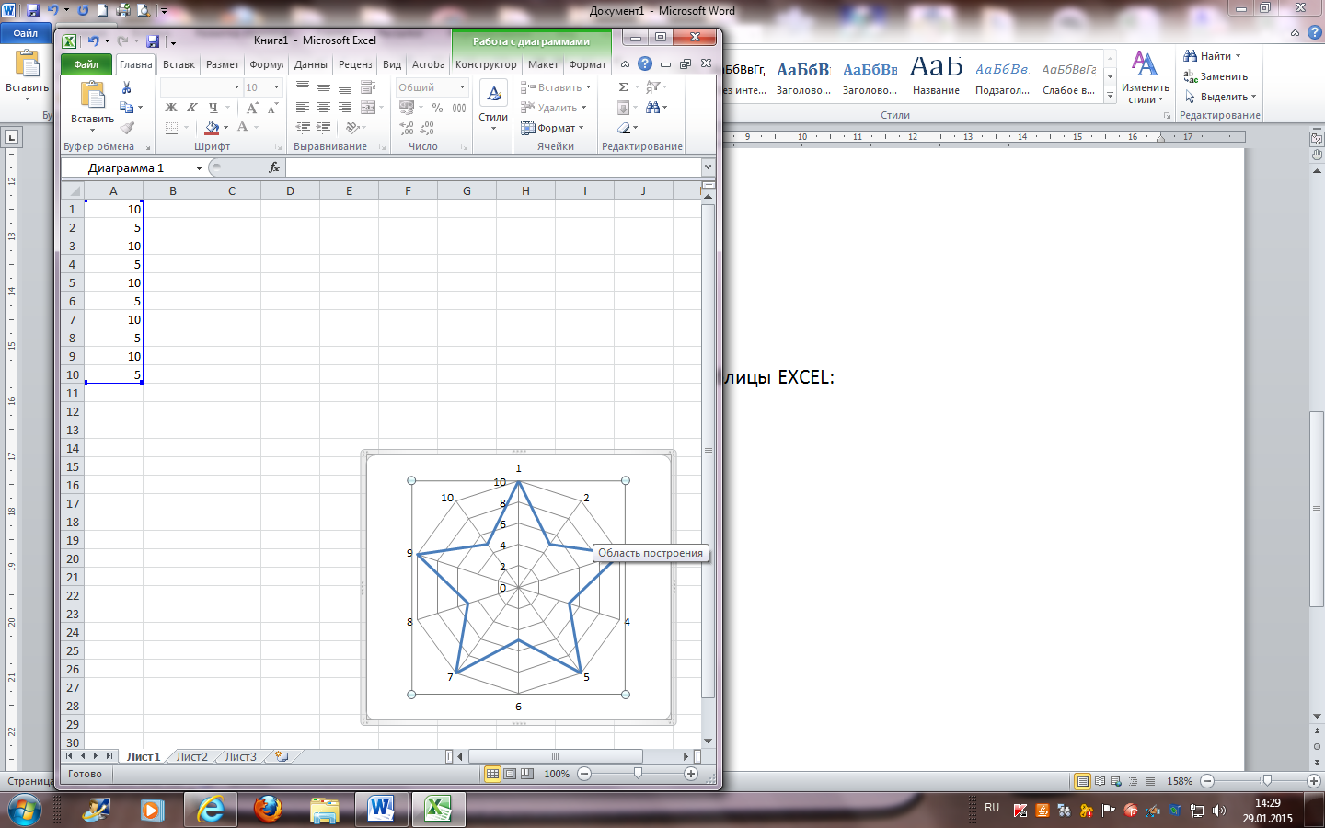Click the merge and center icon

point(368,108)
